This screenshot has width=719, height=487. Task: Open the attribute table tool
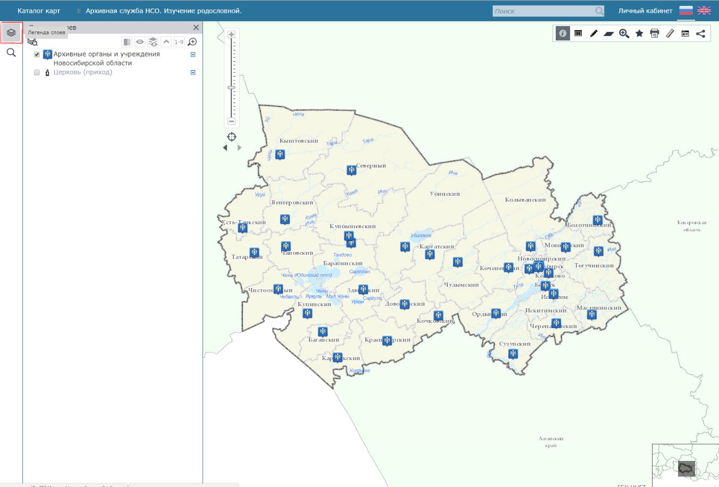click(578, 33)
